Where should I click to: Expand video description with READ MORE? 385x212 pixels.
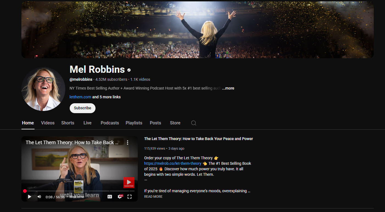click(153, 197)
